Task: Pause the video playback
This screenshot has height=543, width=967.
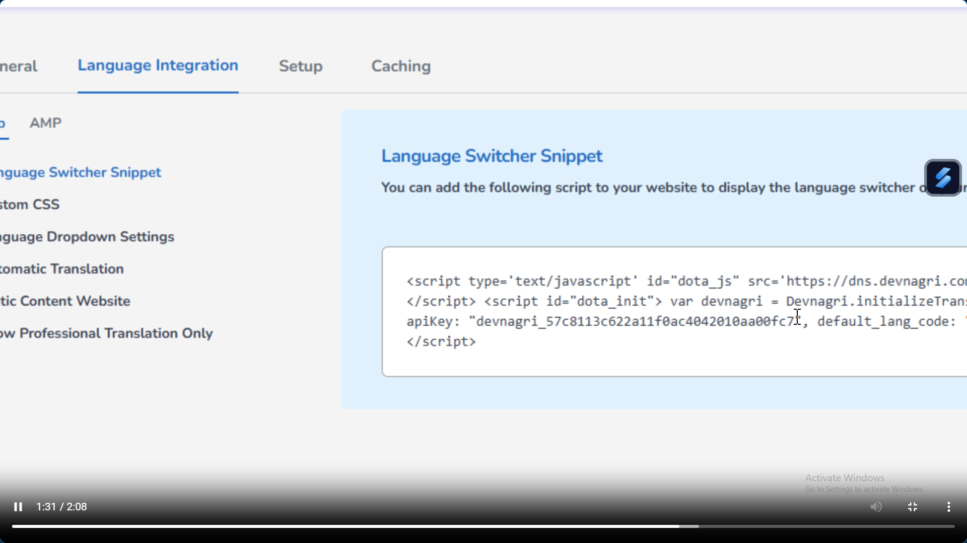Action: point(18,507)
